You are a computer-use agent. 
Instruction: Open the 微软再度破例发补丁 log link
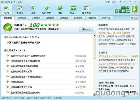point(117,60)
